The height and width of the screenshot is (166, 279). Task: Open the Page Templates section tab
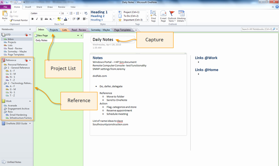122,30
